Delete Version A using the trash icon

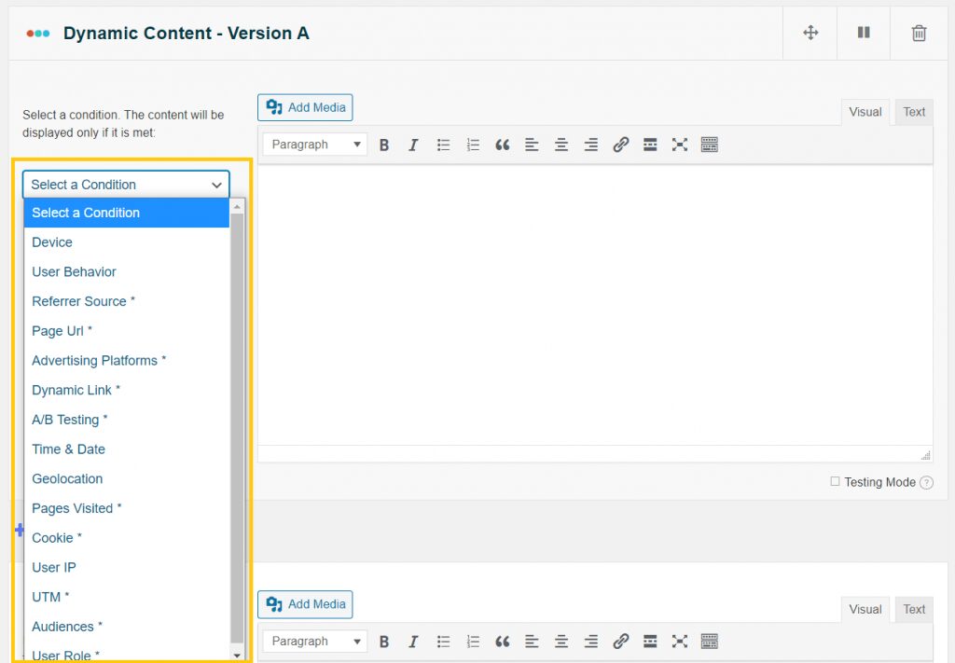pyautogui.click(x=919, y=33)
